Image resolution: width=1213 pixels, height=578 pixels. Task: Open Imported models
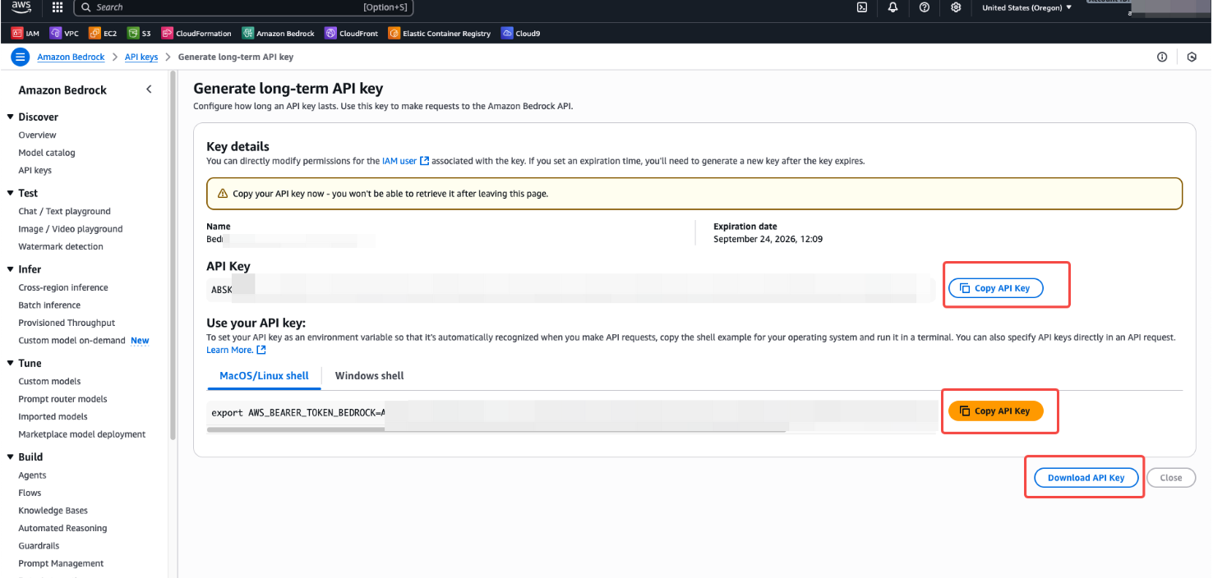(53, 416)
